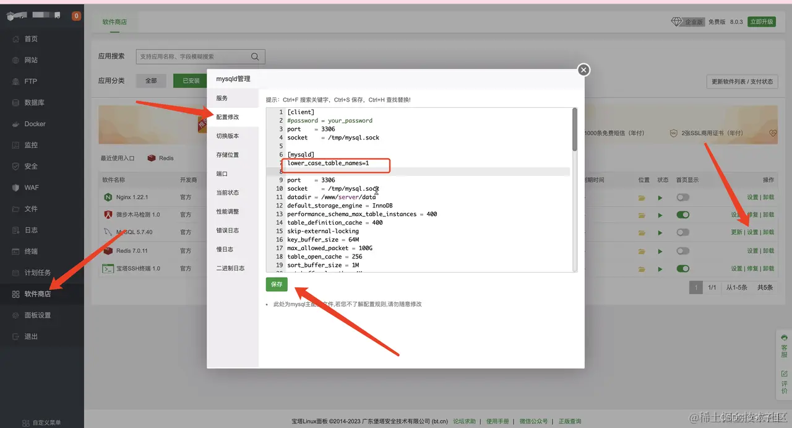Click the 应用搜索 input field

click(200, 56)
